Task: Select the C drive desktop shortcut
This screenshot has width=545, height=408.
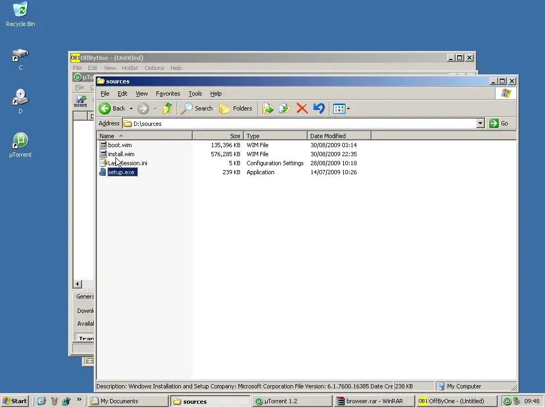Action: 21,59
